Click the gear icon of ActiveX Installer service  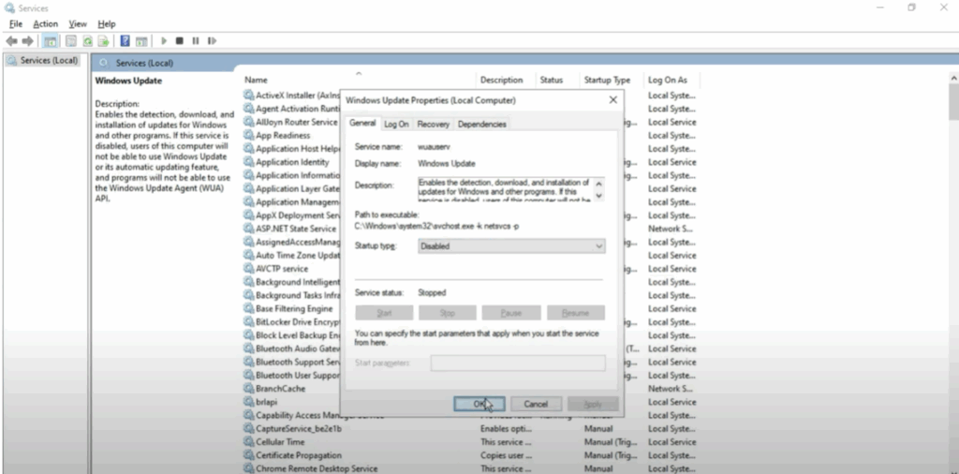[248, 95]
